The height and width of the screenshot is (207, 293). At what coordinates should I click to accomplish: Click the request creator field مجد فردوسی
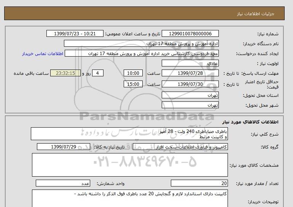pos(142,53)
